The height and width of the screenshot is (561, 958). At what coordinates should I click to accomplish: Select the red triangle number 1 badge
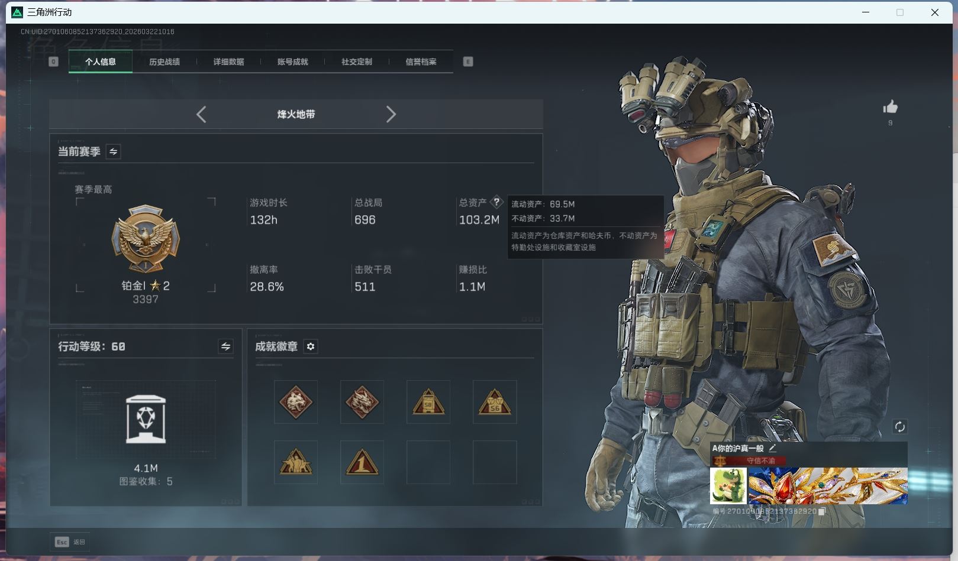click(362, 462)
